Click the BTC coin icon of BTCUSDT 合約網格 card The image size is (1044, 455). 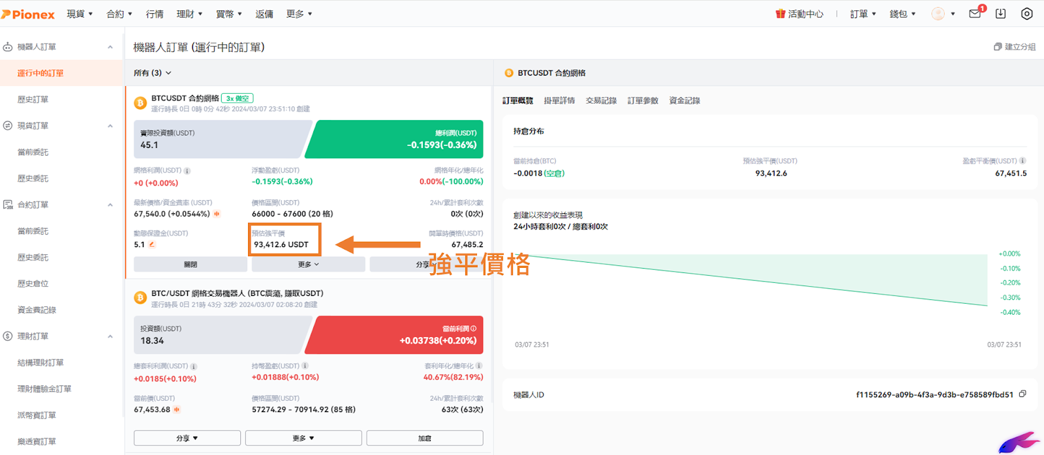(x=140, y=103)
